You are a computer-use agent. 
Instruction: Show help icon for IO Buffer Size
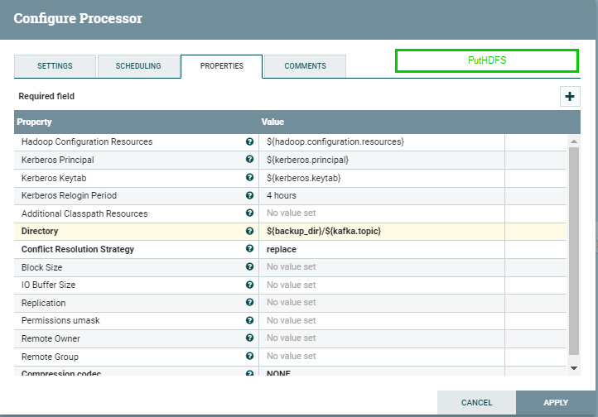[249, 285]
